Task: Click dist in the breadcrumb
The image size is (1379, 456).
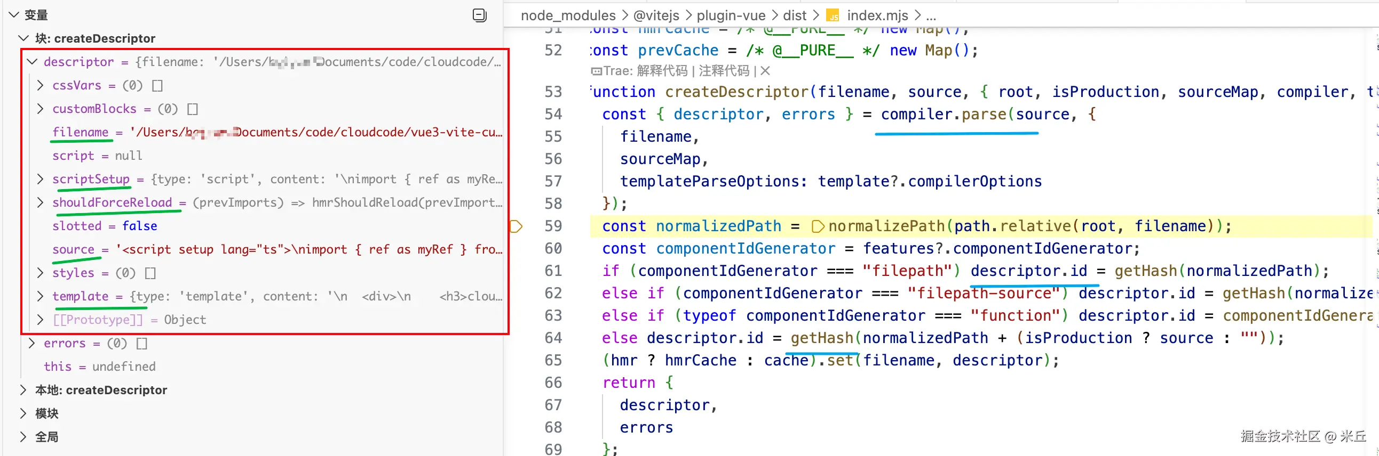Action: [795, 15]
